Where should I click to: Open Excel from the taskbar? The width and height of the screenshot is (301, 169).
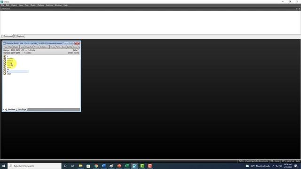(x=127, y=166)
